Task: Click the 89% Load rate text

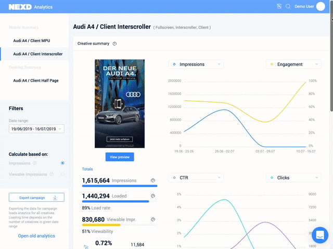Action: 96,208
